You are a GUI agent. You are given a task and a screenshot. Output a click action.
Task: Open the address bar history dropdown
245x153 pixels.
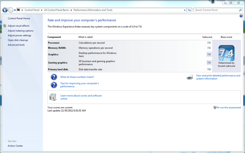click(185, 10)
